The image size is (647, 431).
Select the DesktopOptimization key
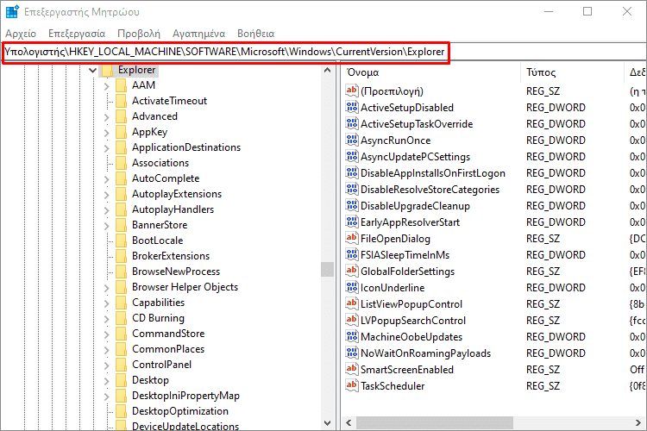(180, 411)
